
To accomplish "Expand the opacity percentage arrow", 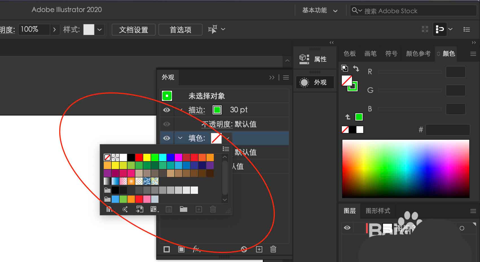I will pos(54,29).
